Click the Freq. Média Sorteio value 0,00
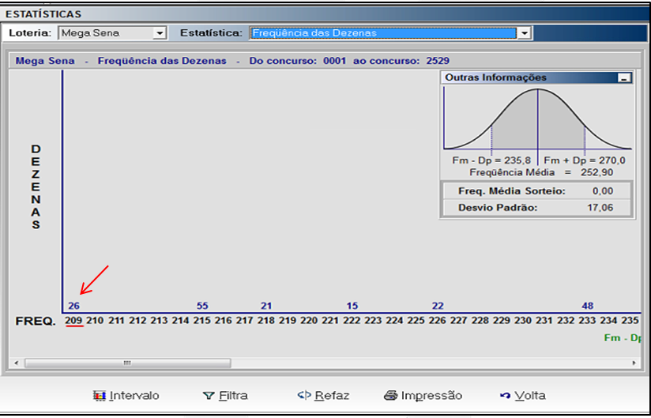Screen dimensions: 651x418 pyautogui.click(x=603, y=191)
